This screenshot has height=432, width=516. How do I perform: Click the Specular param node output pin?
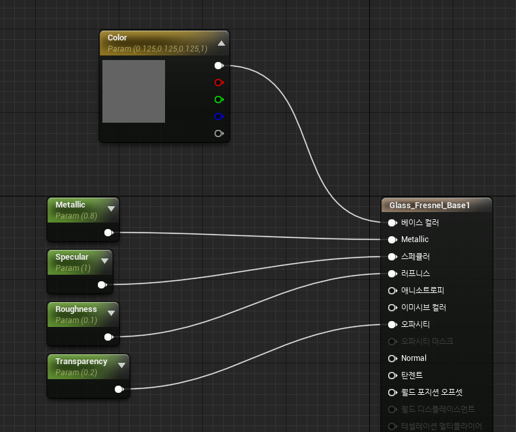[x=102, y=285]
